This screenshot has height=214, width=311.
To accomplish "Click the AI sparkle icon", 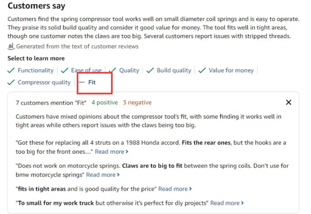I will [x=11, y=46].
